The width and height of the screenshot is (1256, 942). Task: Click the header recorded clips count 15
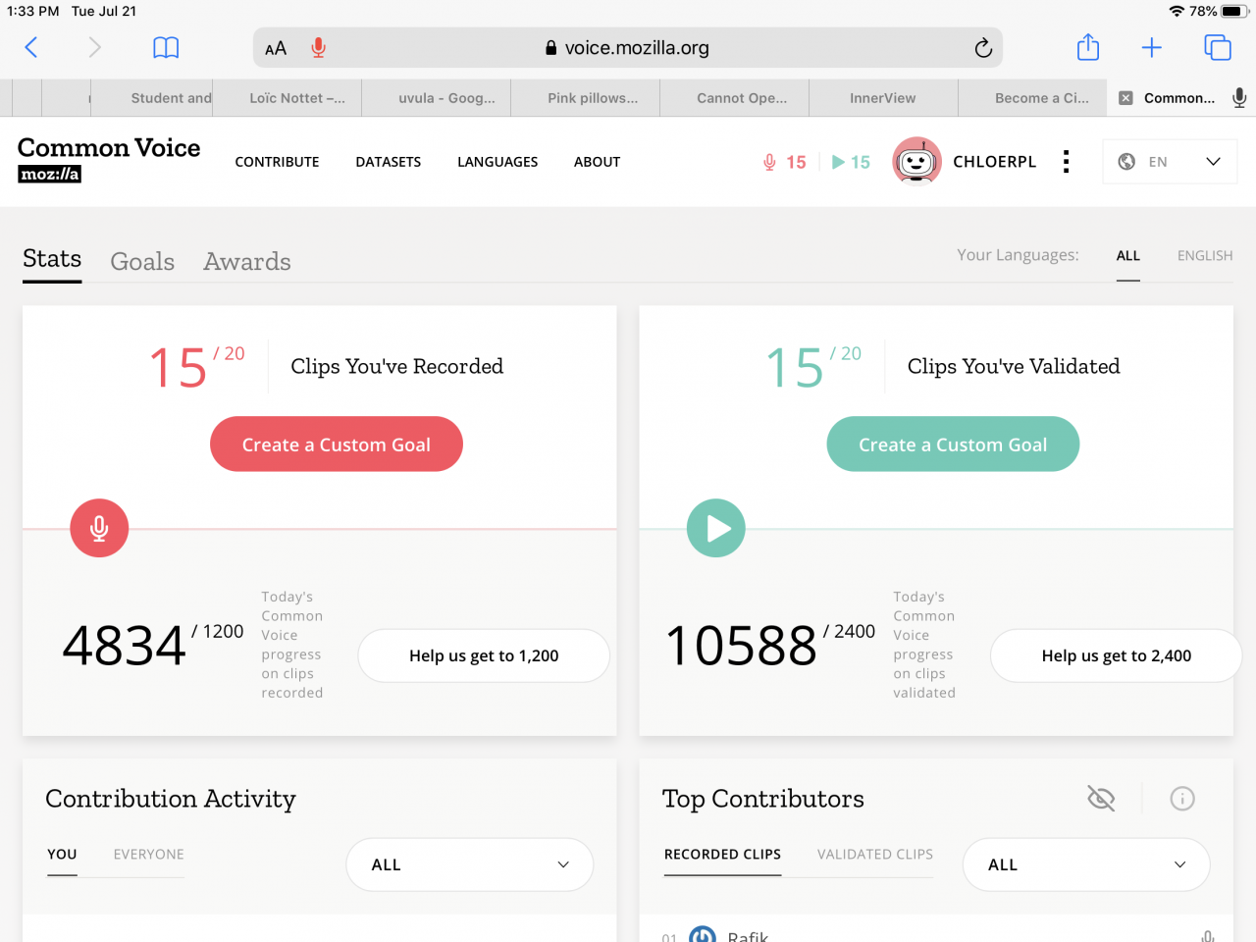785,162
